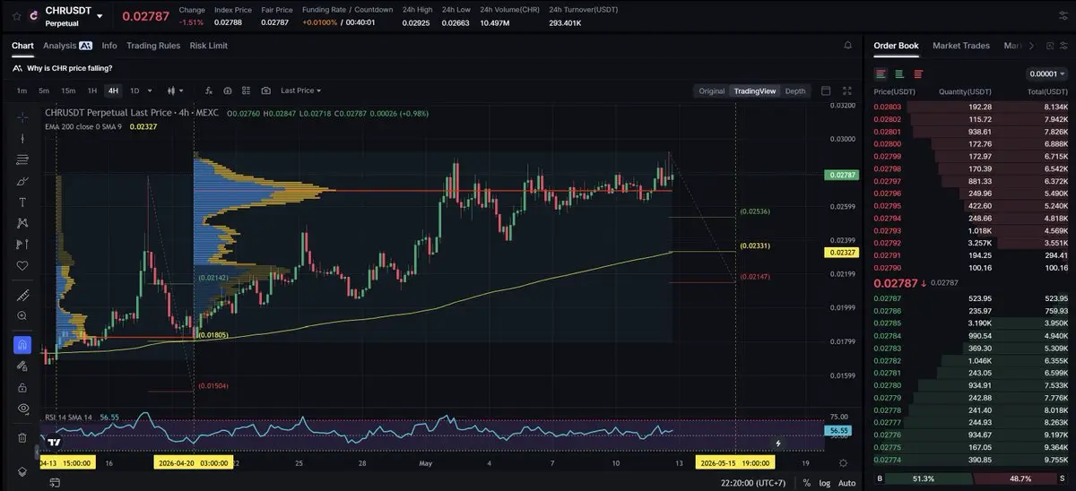
Task: Open the 0.00001 price precision dropdown
Action: click(1046, 73)
